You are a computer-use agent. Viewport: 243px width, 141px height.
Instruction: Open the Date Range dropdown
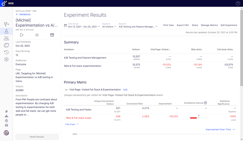tap(84, 27)
